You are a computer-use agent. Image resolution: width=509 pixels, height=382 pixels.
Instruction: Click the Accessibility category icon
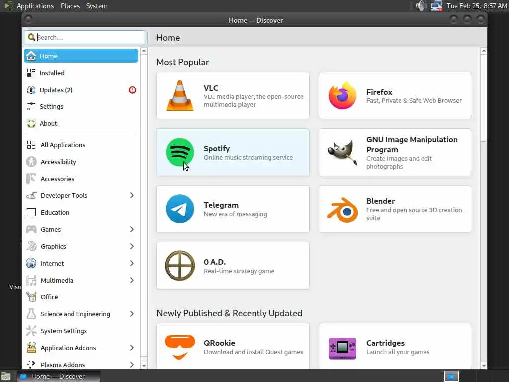tap(31, 162)
